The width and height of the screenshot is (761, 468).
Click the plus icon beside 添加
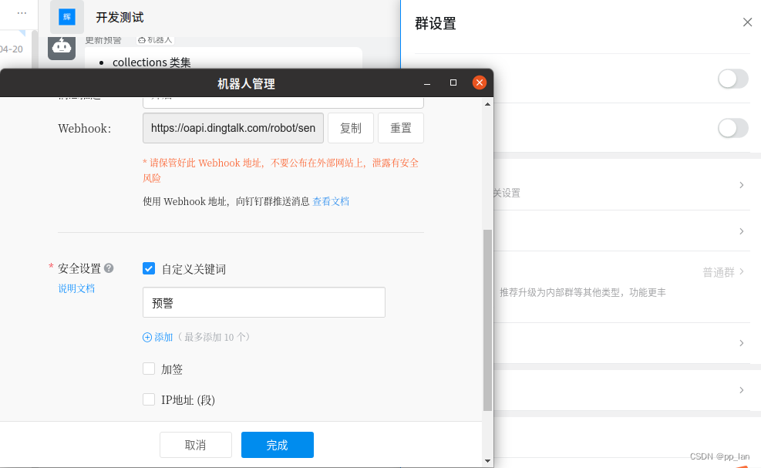coord(147,338)
